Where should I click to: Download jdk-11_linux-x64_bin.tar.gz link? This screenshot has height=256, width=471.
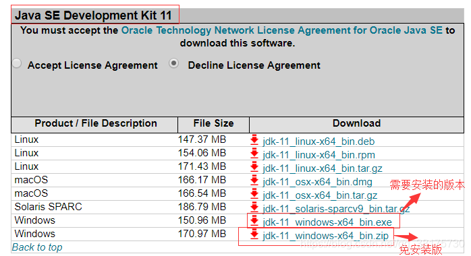[x=323, y=168]
